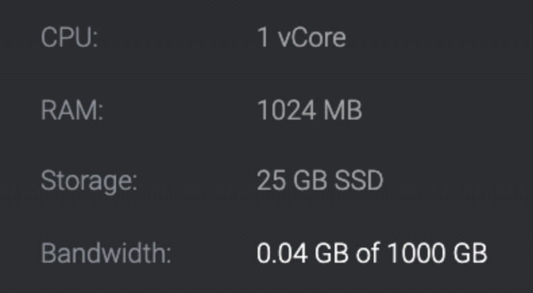Image resolution: width=533 pixels, height=293 pixels.
Task: Click the digit 1 before vCore
Action: [x=263, y=37]
